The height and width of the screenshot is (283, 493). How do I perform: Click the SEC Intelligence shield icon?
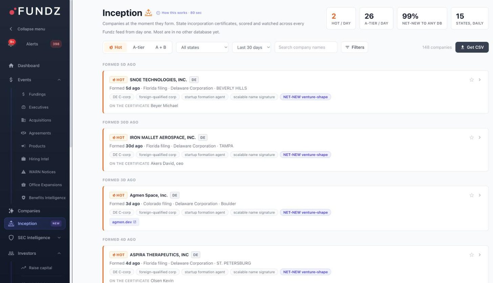(11, 238)
